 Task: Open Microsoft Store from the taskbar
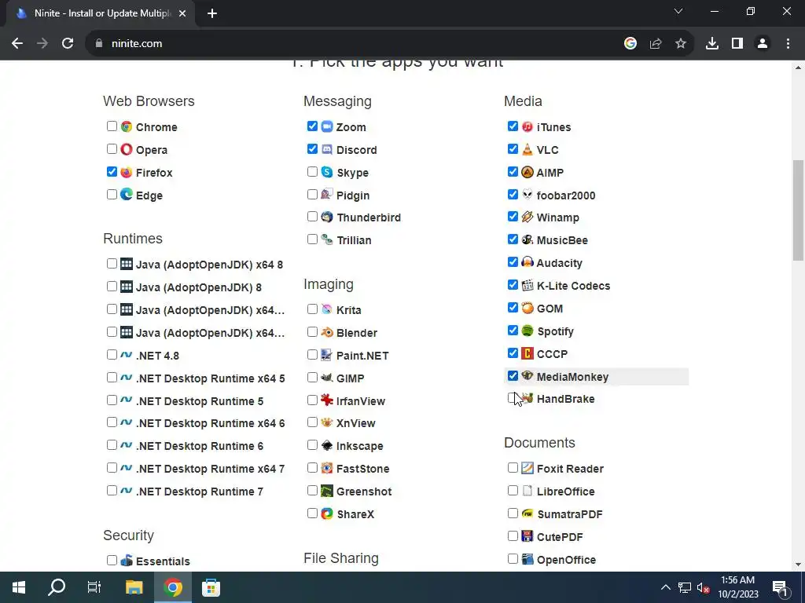click(x=211, y=587)
